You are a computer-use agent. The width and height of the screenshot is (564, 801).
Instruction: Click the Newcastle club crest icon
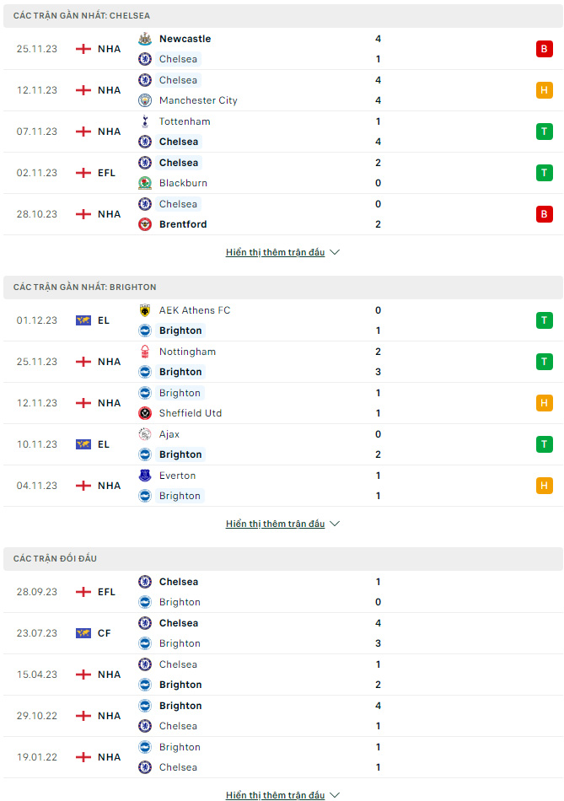[145, 39]
